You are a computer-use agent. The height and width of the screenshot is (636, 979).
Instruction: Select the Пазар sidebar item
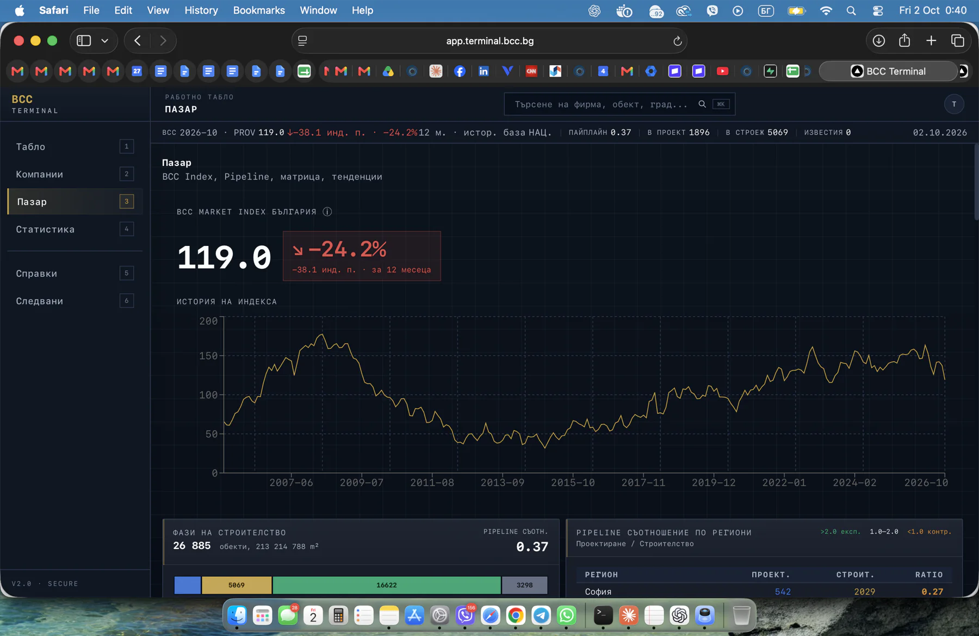click(x=75, y=202)
